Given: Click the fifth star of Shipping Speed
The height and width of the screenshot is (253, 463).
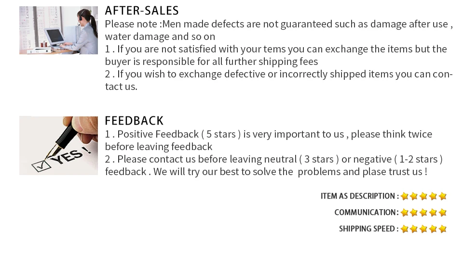Looking at the screenshot, I should point(442,229).
